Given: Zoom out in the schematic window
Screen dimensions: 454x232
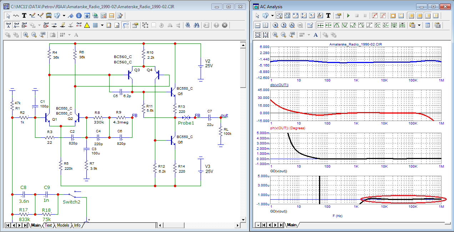Looking at the screenshot, I should 34,35.
